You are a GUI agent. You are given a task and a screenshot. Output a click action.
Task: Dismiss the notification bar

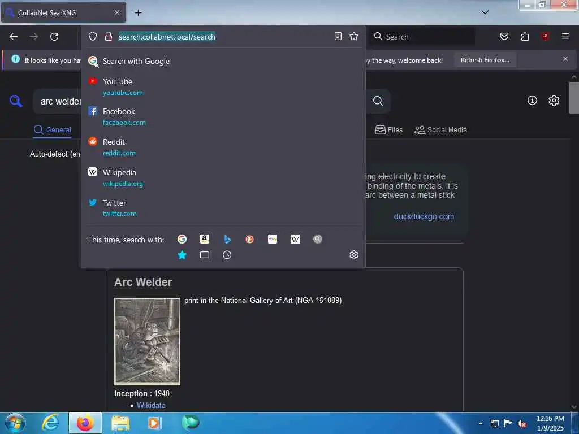click(x=565, y=59)
